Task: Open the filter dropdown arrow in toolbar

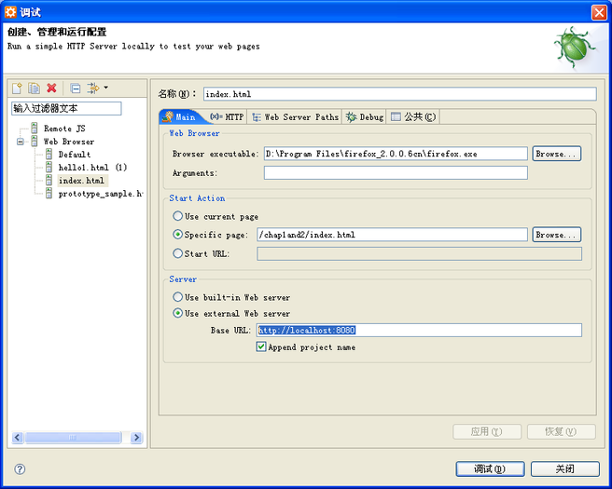Action: point(105,88)
